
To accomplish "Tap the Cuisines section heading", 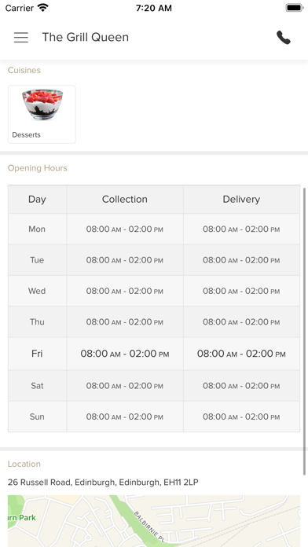I will point(24,70).
